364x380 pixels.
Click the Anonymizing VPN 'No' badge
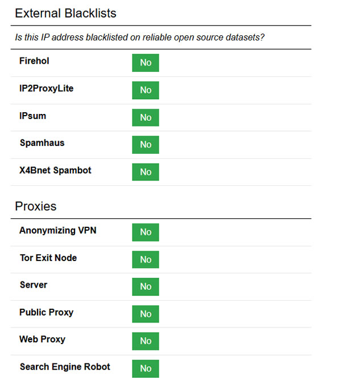pos(146,232)
